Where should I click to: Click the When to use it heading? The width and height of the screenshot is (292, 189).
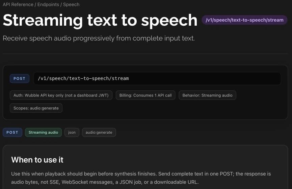tap(37, 160)
